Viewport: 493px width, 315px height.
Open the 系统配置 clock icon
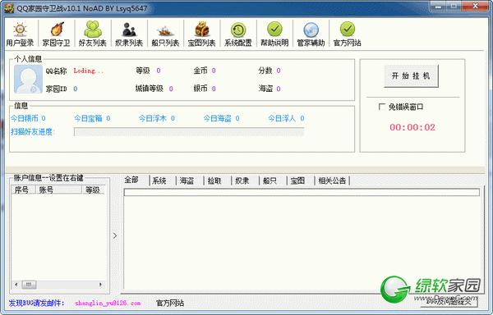(x=238, y=34)
